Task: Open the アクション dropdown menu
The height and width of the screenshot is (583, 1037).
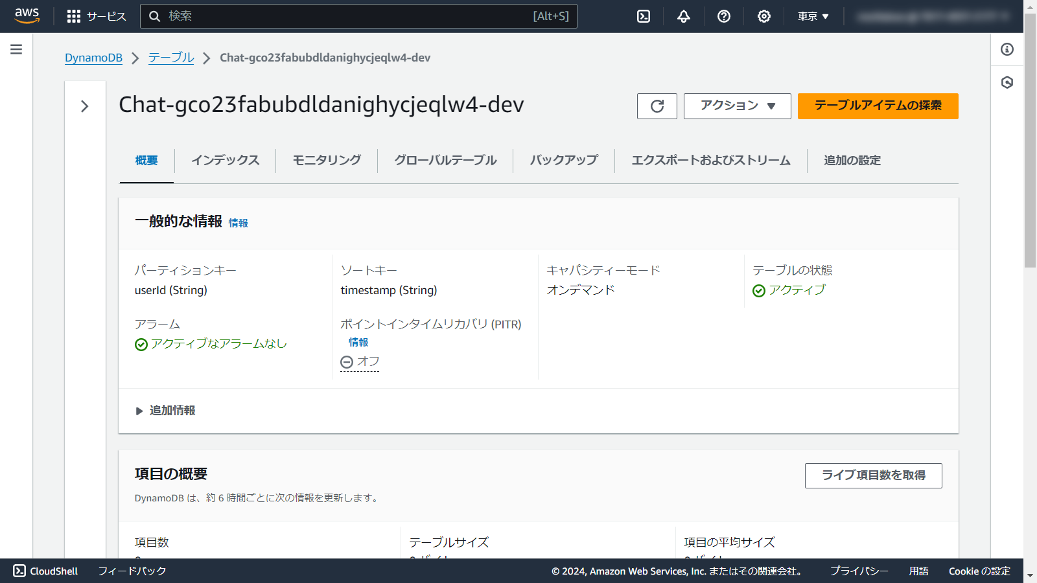Action: click(737, 106)
